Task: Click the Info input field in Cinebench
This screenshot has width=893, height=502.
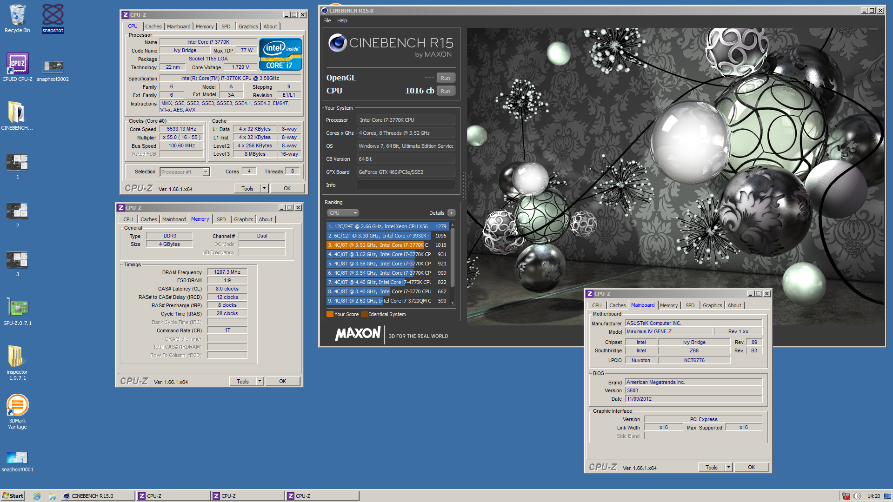Action: [x=406, y=185]
